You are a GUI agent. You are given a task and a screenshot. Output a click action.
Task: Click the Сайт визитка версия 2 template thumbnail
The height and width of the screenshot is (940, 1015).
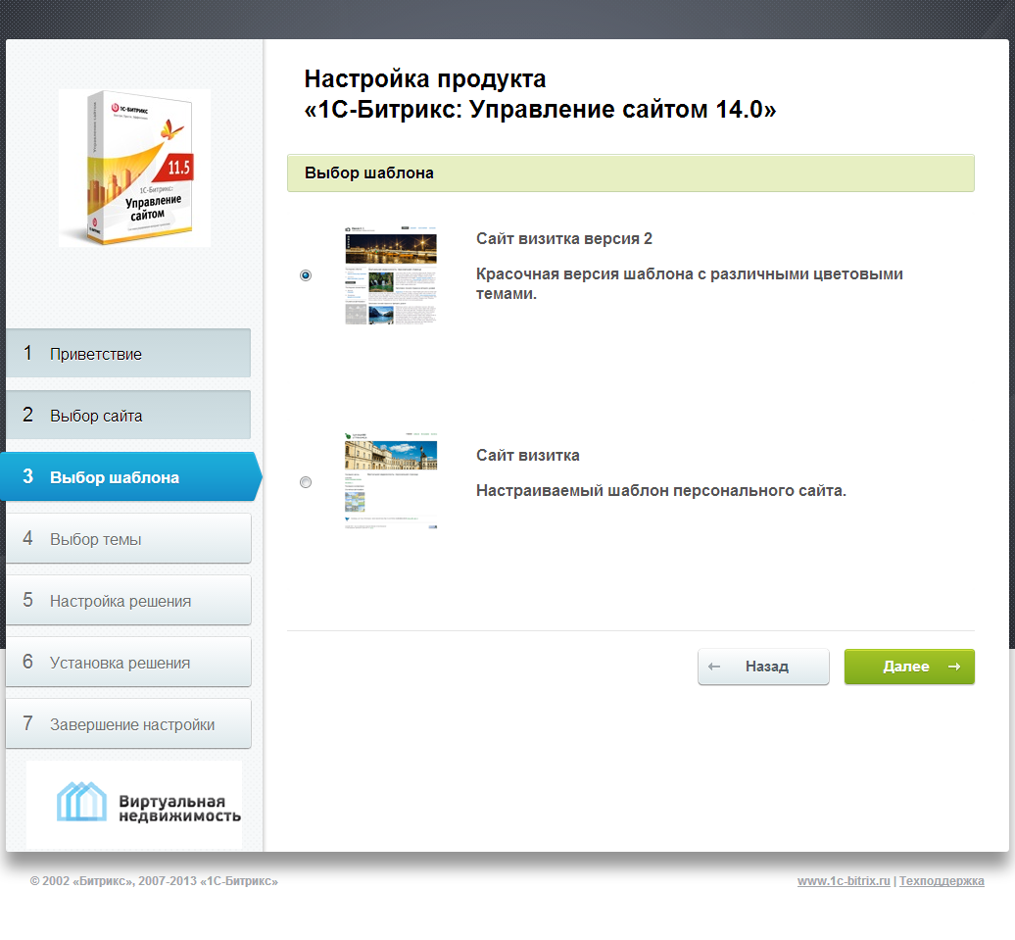pyautogui.click(x=391, y=275)
